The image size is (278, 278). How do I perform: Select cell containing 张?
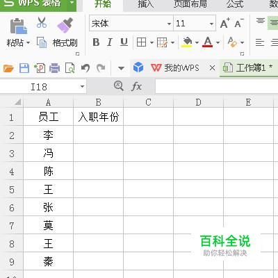tap(49, 207)
